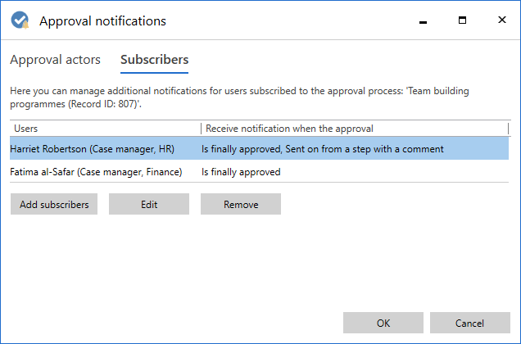
Task: Maximize the Approval notifications window
Action: pos(463,20)
